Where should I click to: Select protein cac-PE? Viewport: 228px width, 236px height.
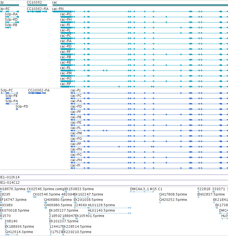[x=76, y=123]
